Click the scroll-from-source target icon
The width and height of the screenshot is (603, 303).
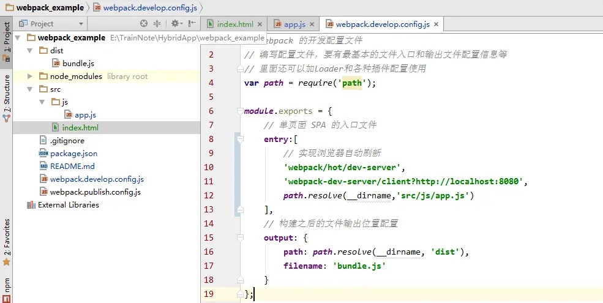[143, 24]
